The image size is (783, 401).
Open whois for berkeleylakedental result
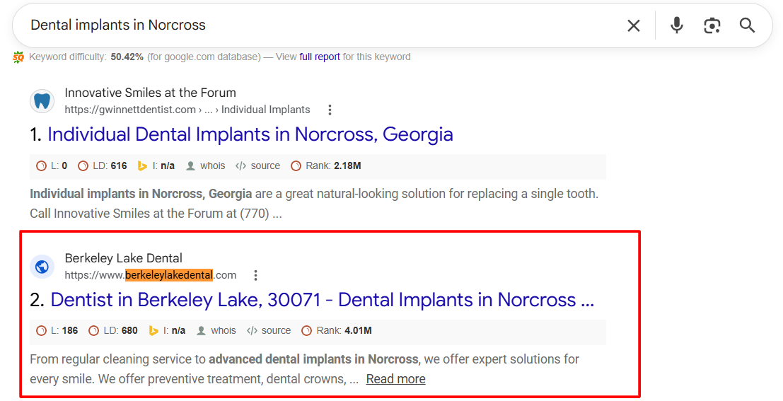(216, 330)
